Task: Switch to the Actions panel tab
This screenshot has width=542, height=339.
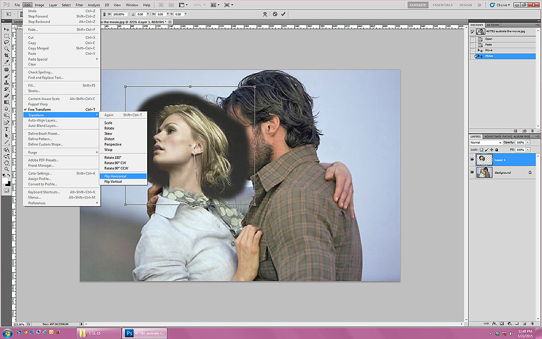Action: 493,25
